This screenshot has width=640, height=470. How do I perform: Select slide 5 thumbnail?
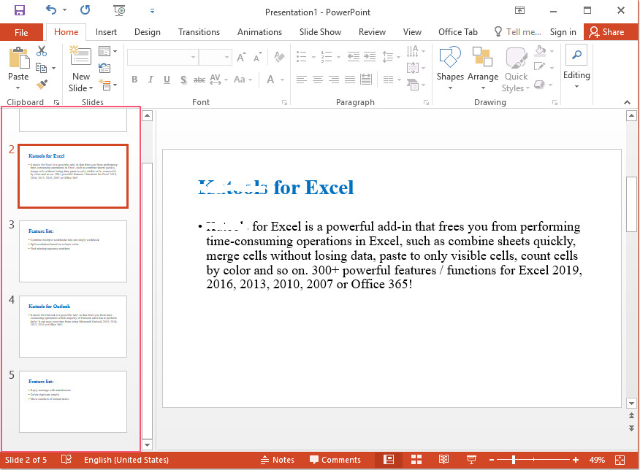pos(73,401)
